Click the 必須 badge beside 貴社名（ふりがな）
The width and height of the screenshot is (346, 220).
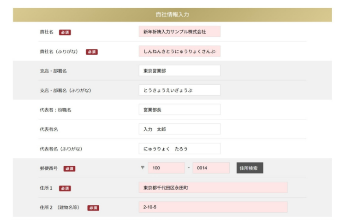click(x=92, y=52)
